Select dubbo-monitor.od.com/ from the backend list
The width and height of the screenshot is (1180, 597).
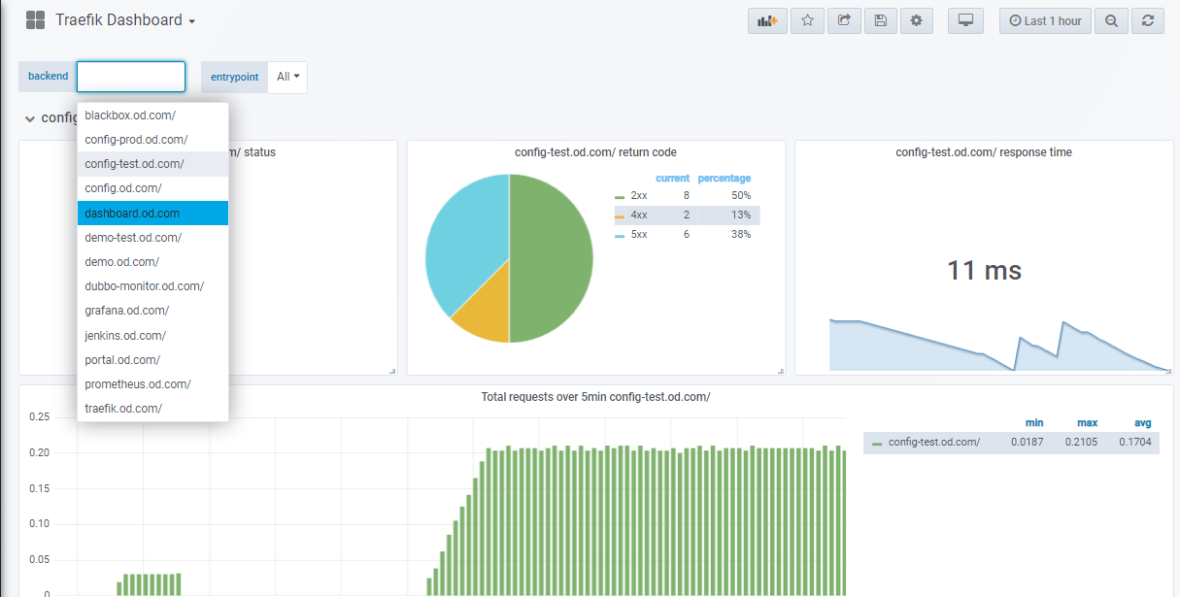click(152, 286)
